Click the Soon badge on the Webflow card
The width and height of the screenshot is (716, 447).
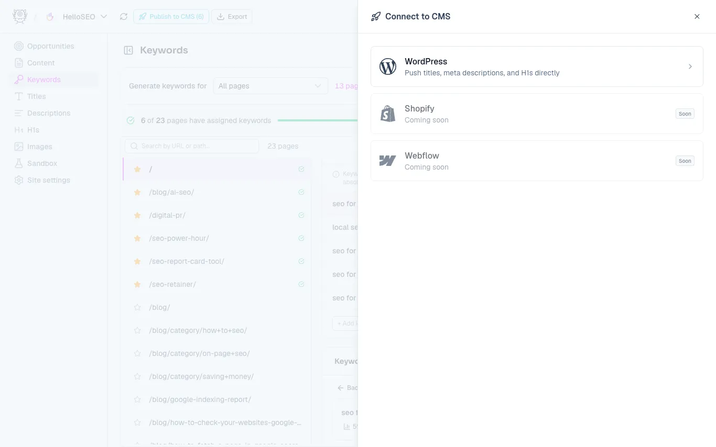point(685,161)
